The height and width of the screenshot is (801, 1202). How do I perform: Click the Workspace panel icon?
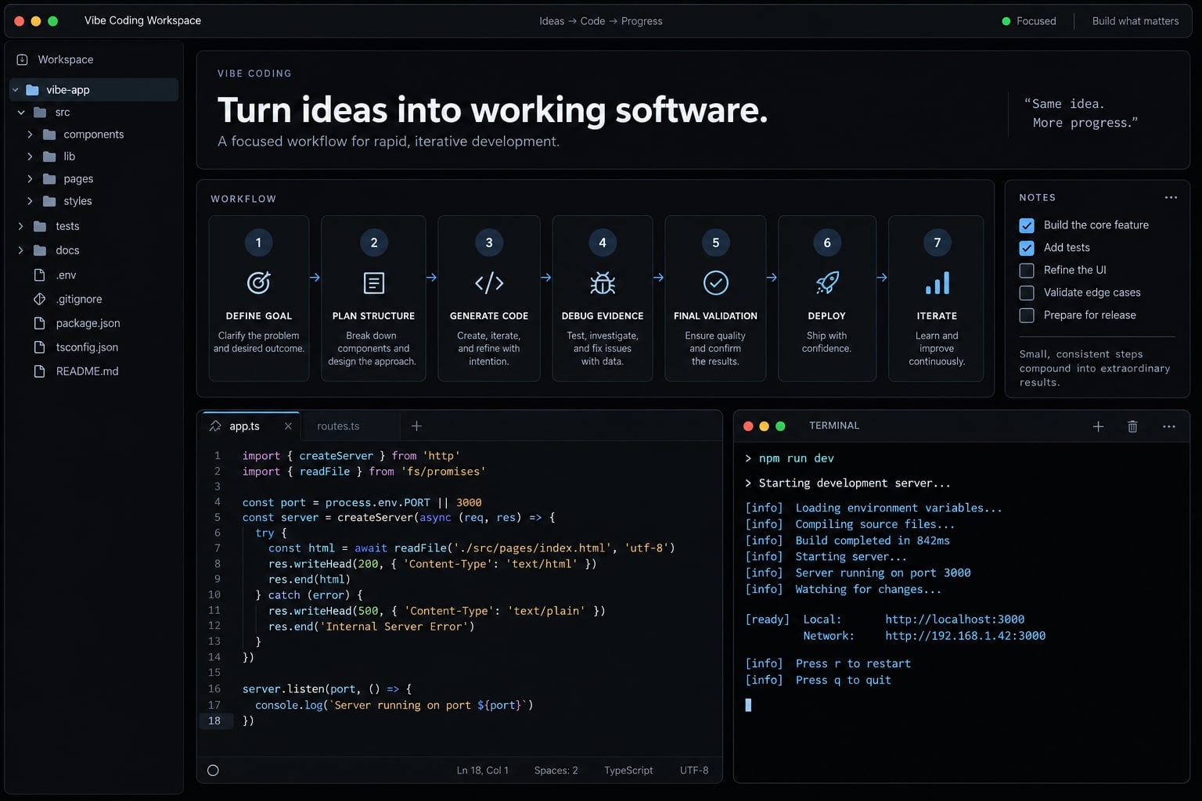(x=22, y=59)
